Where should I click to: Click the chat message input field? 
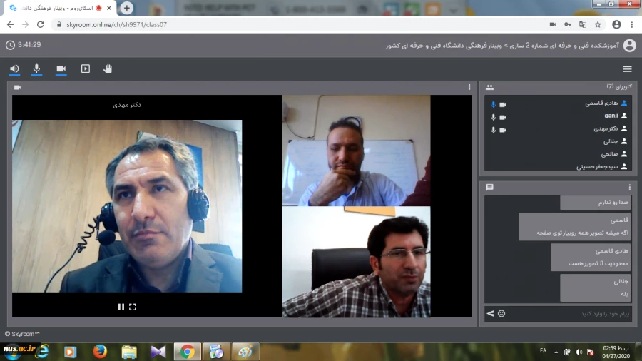pyautogui.click(x=569, y=314)
